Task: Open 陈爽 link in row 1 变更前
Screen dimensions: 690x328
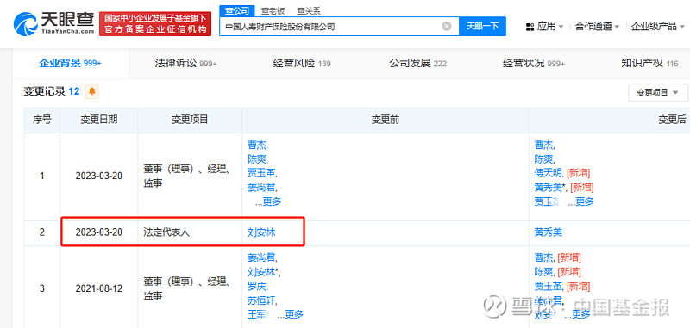Action: (256, 159)
